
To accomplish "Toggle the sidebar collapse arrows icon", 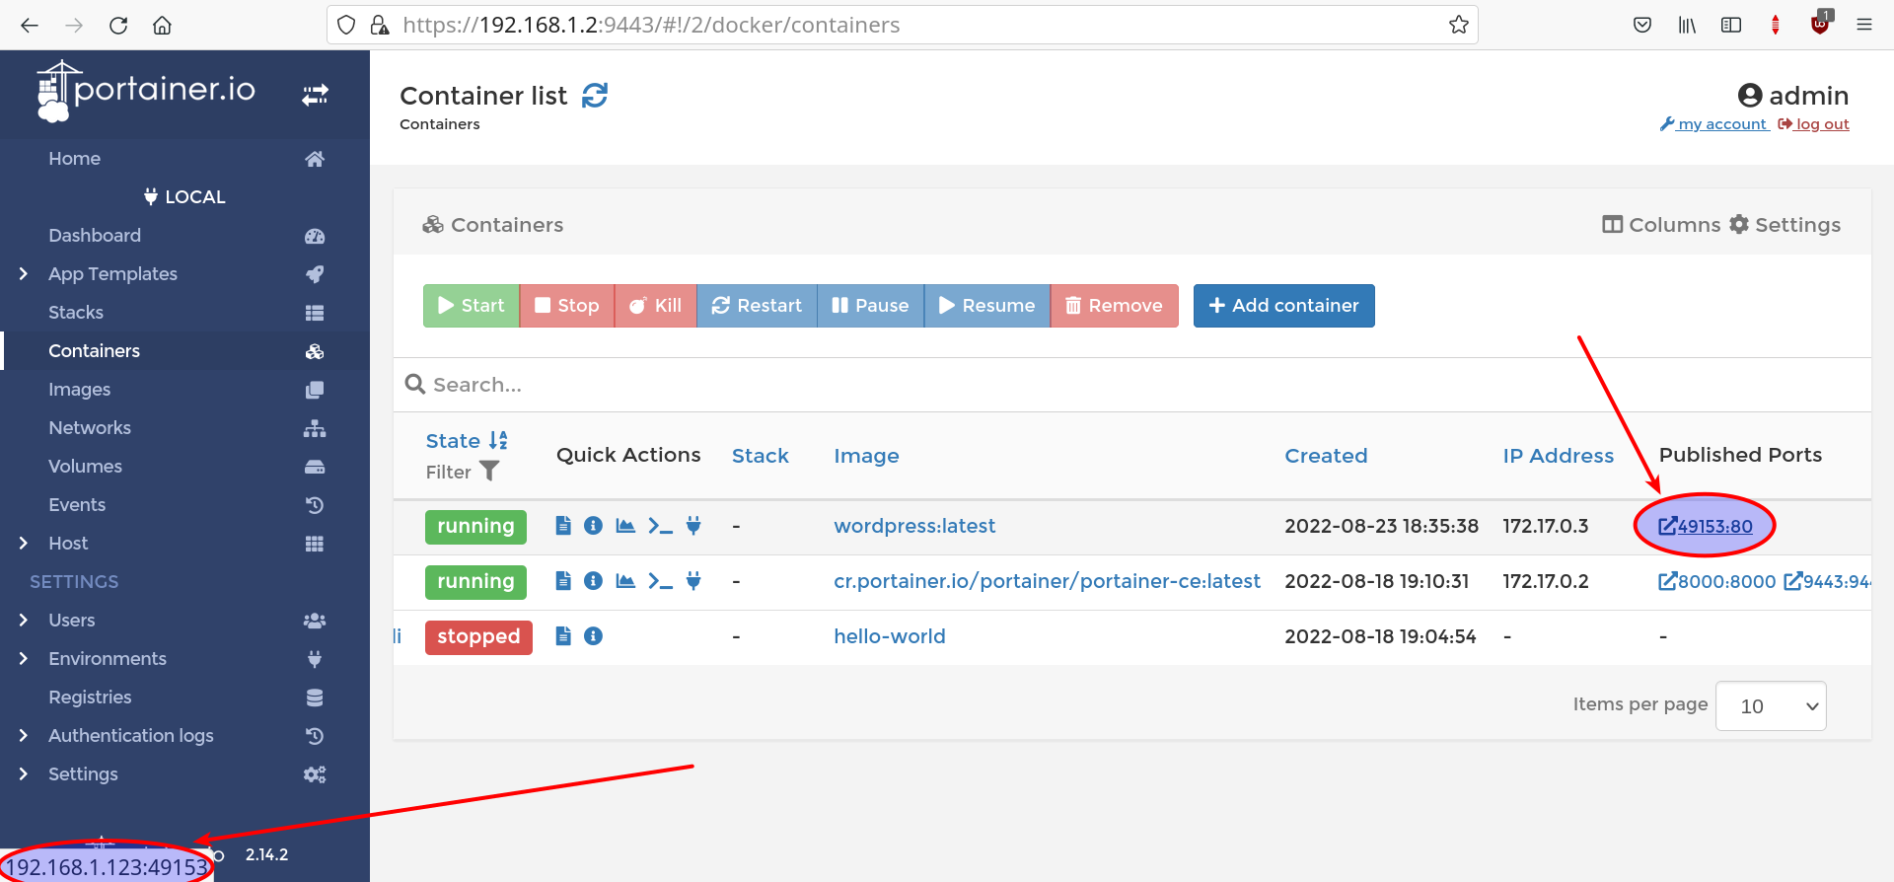I will (x=315, y=95).
